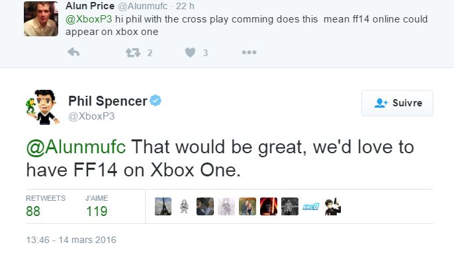454x253 pixels.
Task: Click Phil Spencer's verified badge
Action: pos(156,100)
